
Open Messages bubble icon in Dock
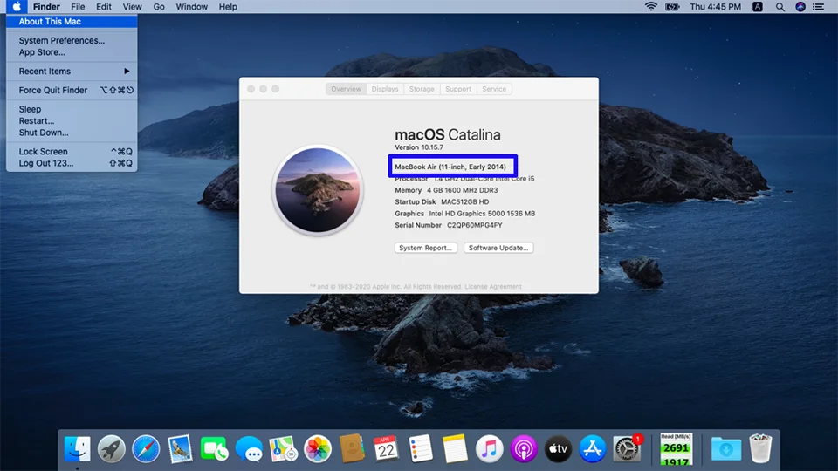click(249, 448)
